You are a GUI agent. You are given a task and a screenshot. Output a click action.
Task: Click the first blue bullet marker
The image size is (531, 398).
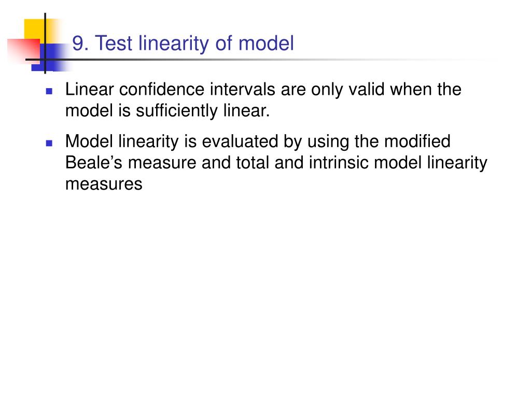click(x=49, y=91)
